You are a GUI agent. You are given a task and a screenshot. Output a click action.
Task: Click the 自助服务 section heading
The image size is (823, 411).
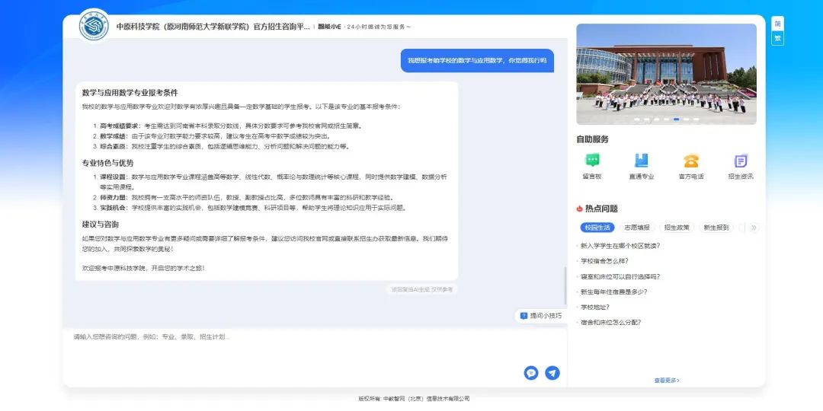(593, 139)
